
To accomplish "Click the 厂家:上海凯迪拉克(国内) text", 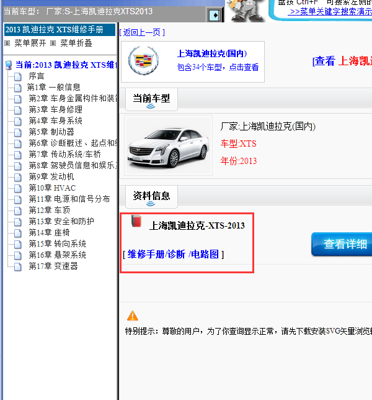I will point(268,127).
